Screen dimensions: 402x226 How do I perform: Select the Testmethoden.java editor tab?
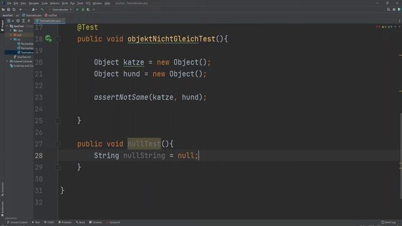[50, 21]
